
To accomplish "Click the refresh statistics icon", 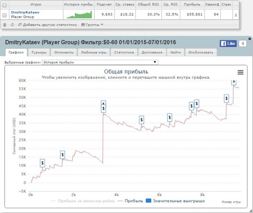I will 12,25.
